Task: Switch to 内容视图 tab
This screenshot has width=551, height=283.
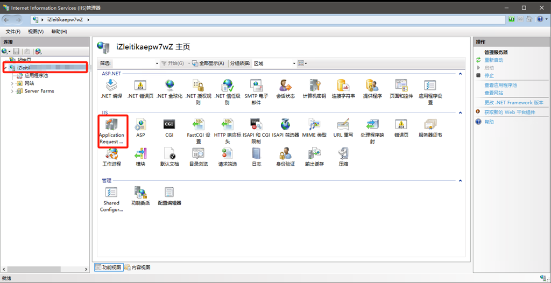Action: (138, 267)
